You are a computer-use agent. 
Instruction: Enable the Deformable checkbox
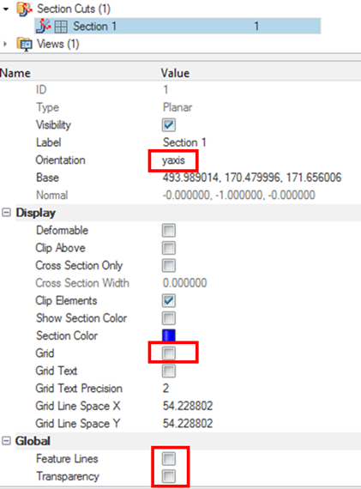[169, 231]
